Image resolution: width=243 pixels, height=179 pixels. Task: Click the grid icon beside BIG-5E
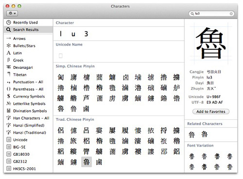coord(9,147)
